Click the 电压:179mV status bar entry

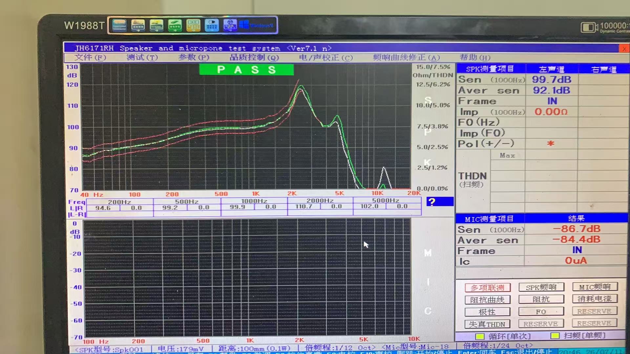[181, 349]
